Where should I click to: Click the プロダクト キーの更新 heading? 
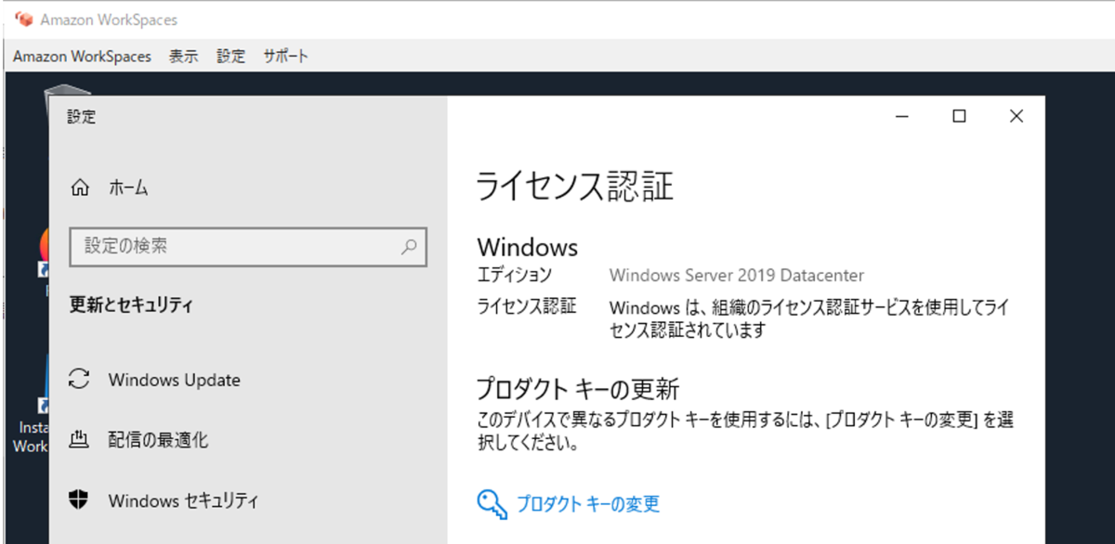(578, 387)
